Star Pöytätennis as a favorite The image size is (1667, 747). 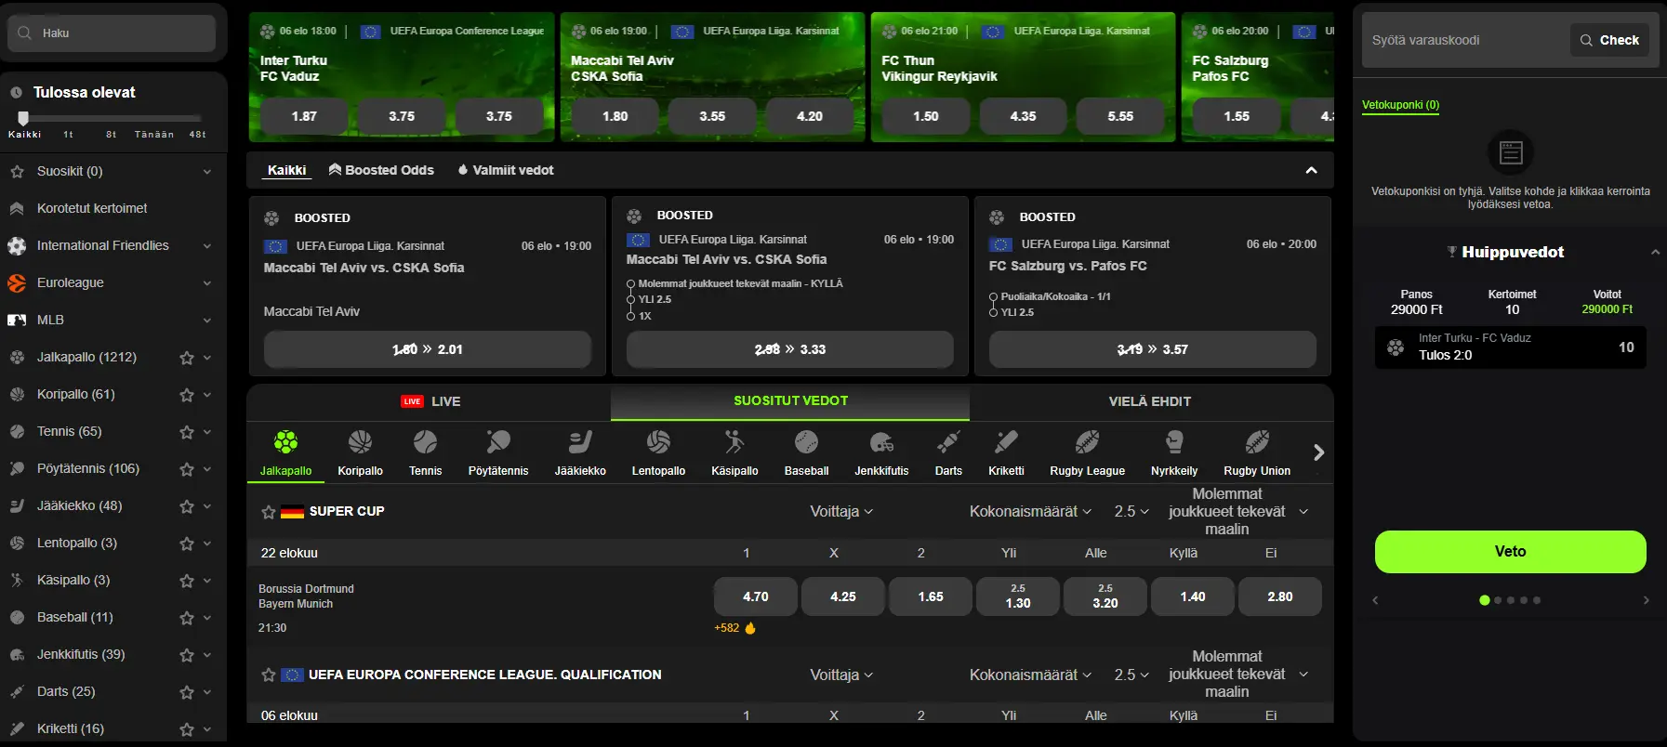click(x=187, y=468)
